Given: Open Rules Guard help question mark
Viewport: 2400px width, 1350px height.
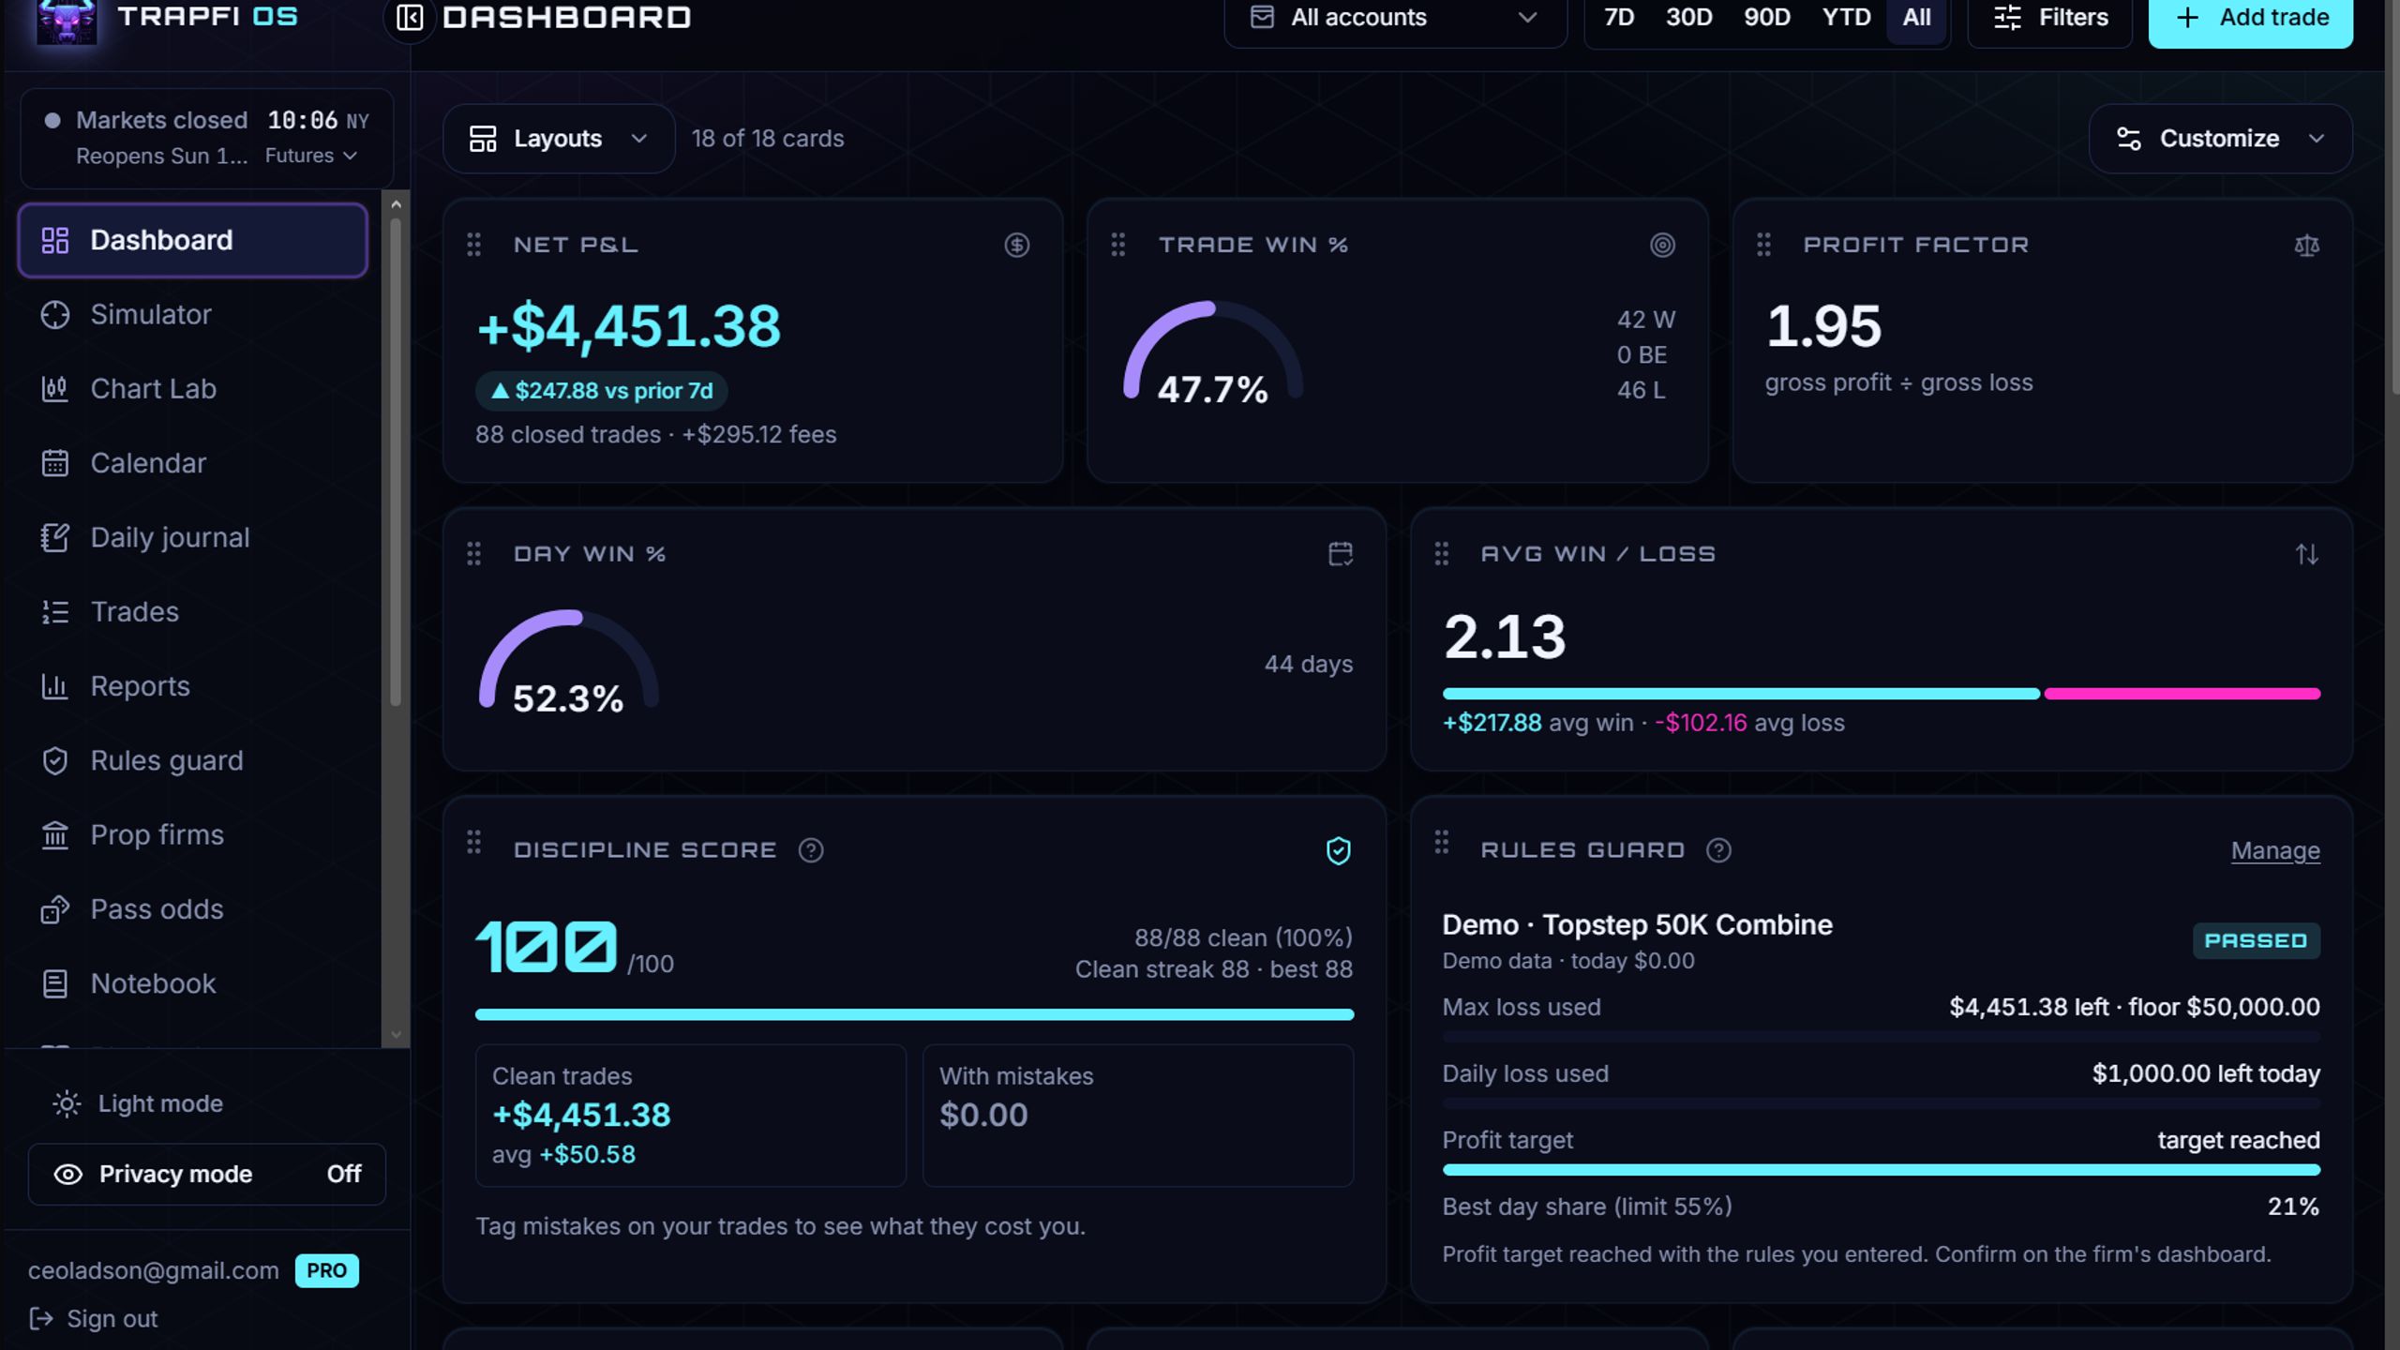Looking at the screenshot, I should (x=1718, y=850).
